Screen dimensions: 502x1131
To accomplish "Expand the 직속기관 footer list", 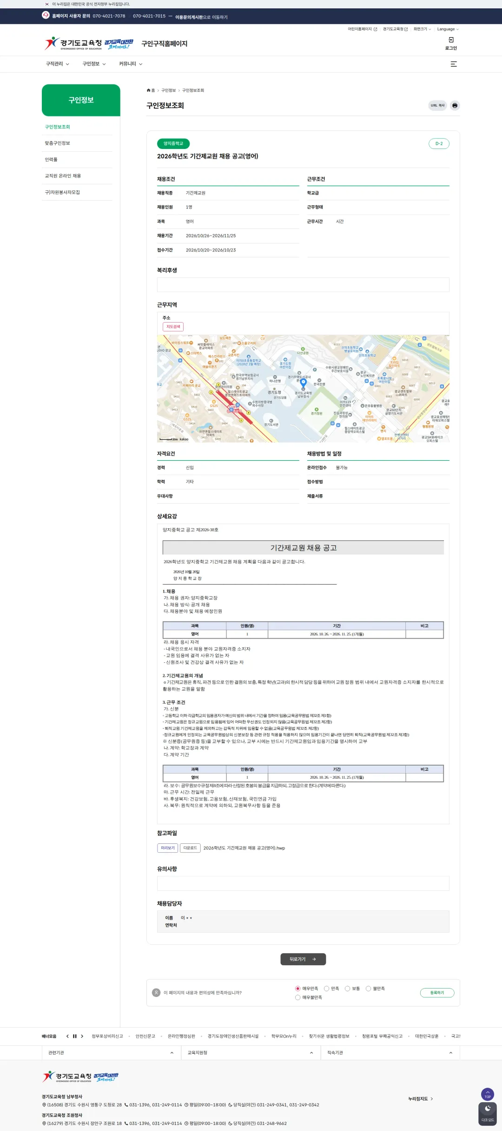I will click(x=390, y=1053).
